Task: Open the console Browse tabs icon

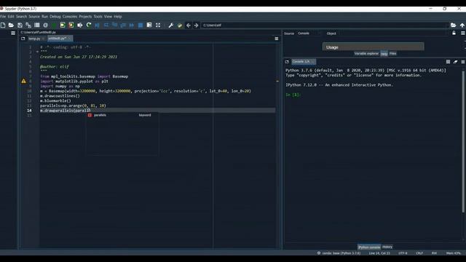Action: tap(287, 62)
